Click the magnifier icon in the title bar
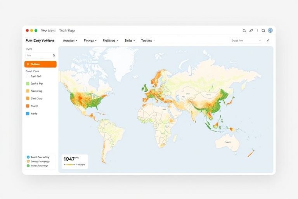The height and width of the screenshot is (199, 298). coord(263,30)
